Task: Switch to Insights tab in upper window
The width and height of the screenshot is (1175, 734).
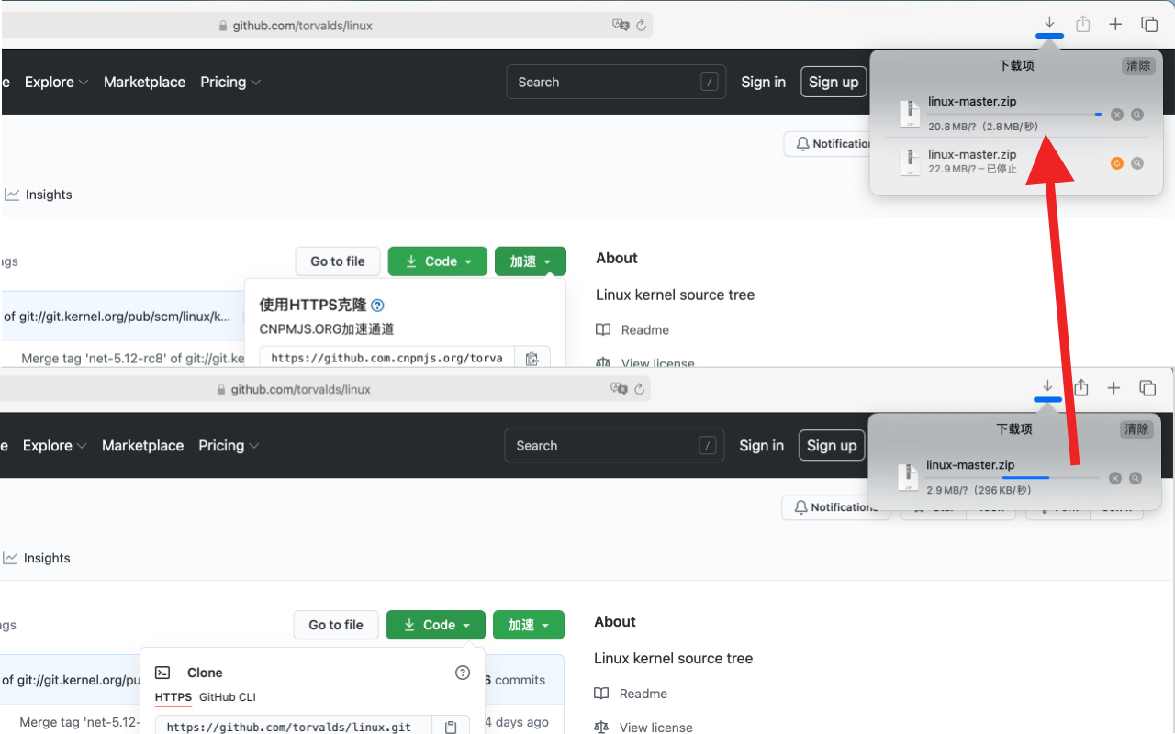Action: click(x=39, y=195)
